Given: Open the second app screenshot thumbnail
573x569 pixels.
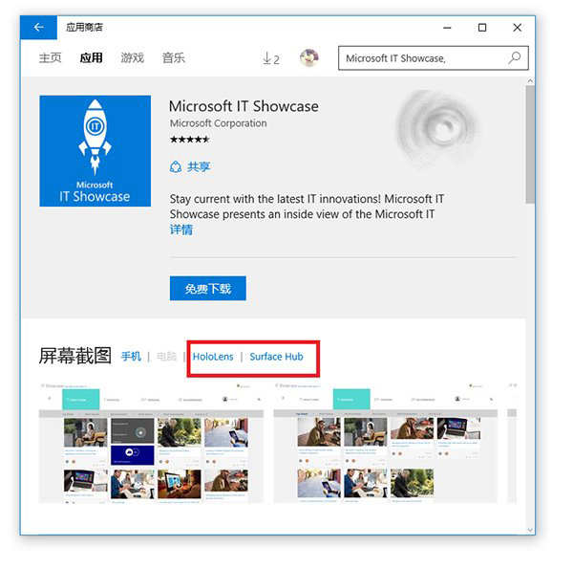Looking at the screenshot, I should 386,443.
